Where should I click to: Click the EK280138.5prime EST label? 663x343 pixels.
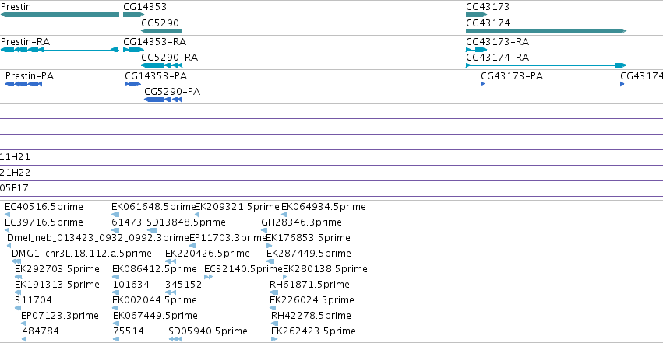point(325,269)
